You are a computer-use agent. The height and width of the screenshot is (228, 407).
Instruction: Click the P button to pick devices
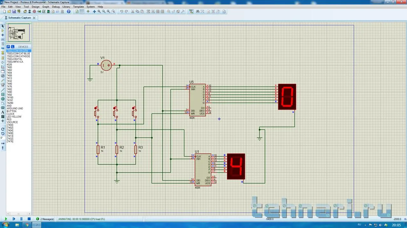click(8, 47)
